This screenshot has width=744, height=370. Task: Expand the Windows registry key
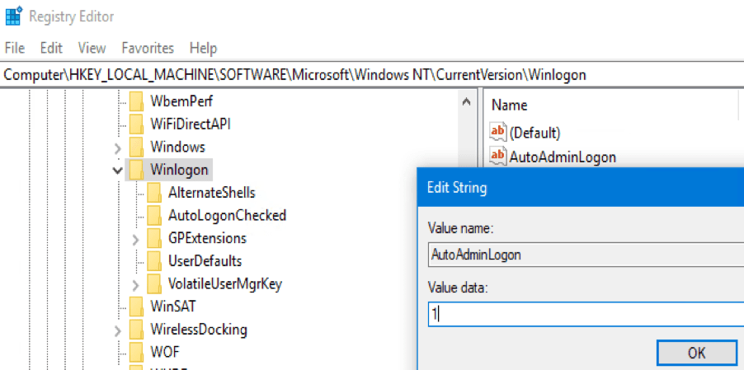click(x=117, y=148)
